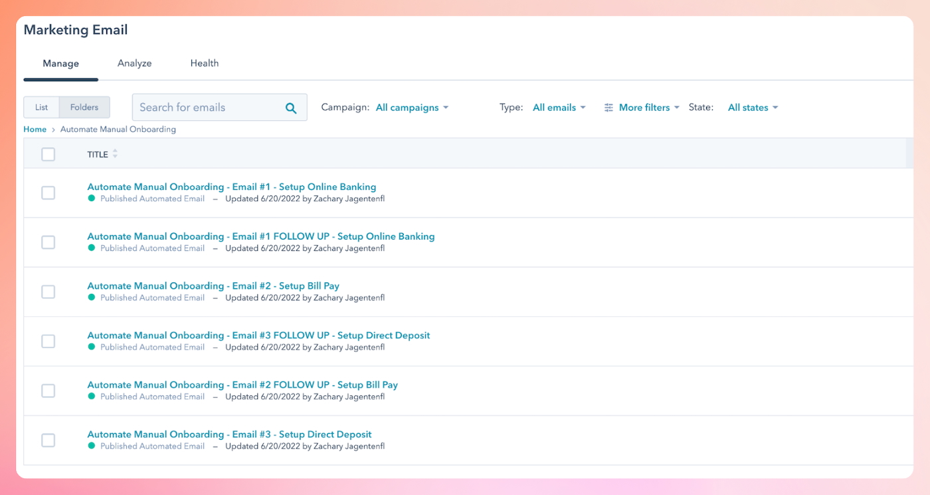Image resolution: width=930 pixels, height=495 pixels.
Task: Sort by the TITLE column arrows
Action: tap(115, 153)
